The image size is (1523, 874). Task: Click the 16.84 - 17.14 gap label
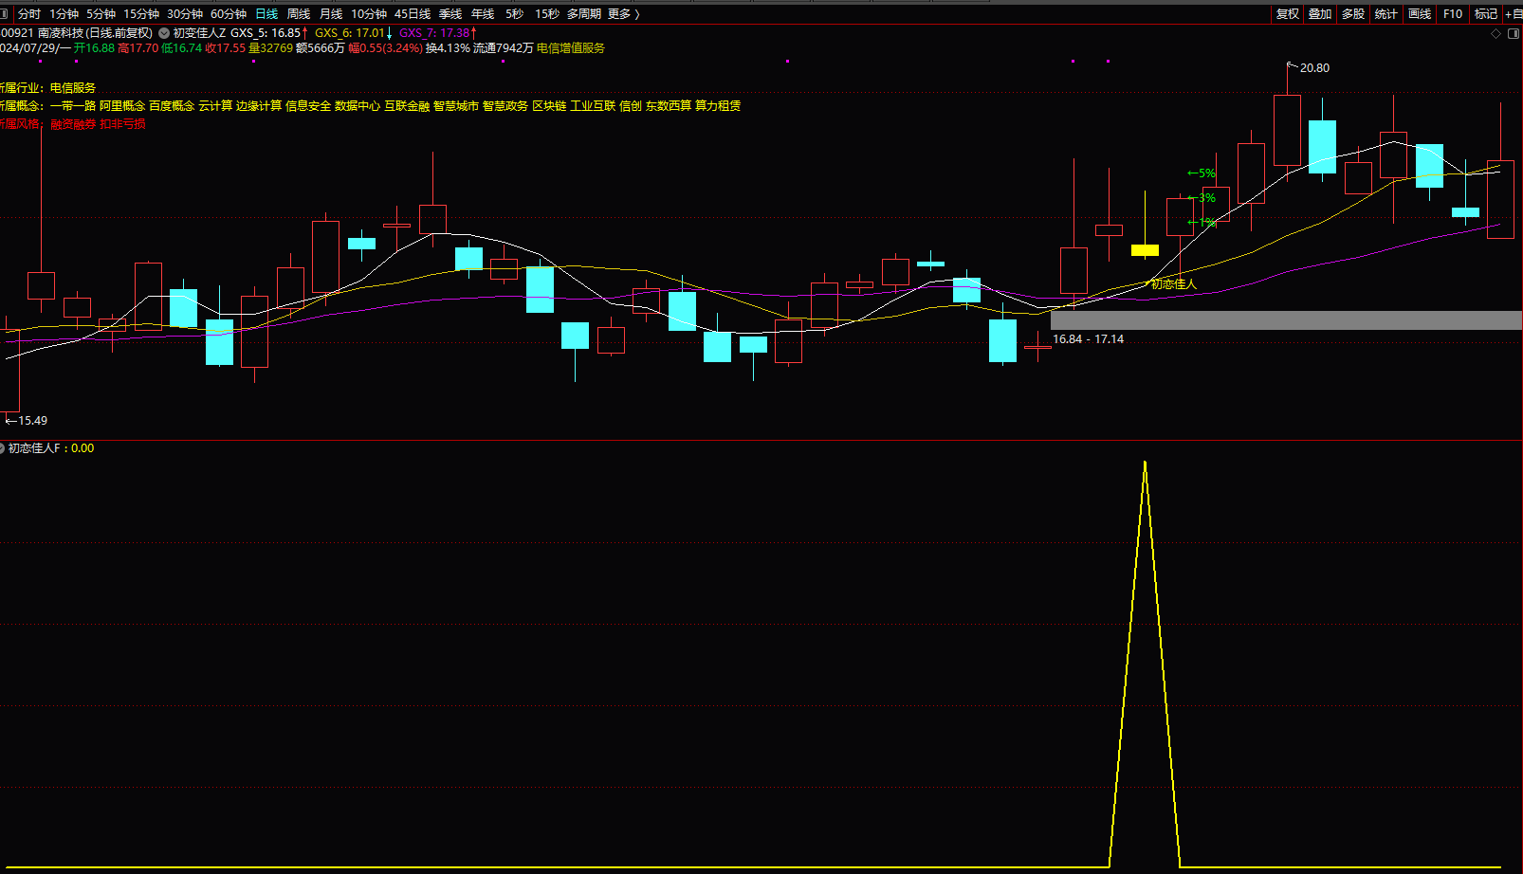[x=1088, y=339]
